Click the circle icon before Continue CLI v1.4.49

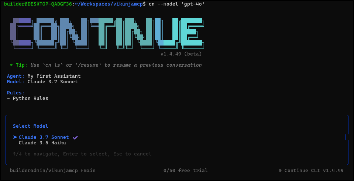coord(280,171)
